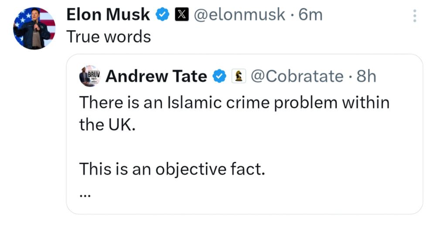This screenshot has height=226, width=436.
Task: Open the @Cobratate handle
Action: point(297,76)
